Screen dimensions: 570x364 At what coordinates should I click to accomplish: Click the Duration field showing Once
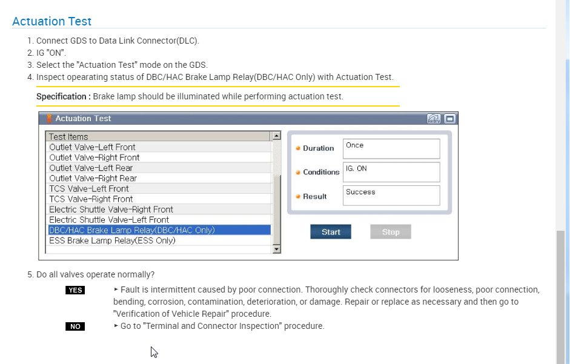391,148
